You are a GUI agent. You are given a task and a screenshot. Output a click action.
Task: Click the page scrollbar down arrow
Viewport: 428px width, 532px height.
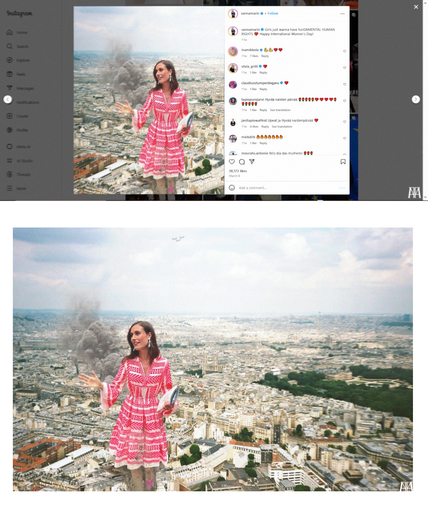(425, 198)
